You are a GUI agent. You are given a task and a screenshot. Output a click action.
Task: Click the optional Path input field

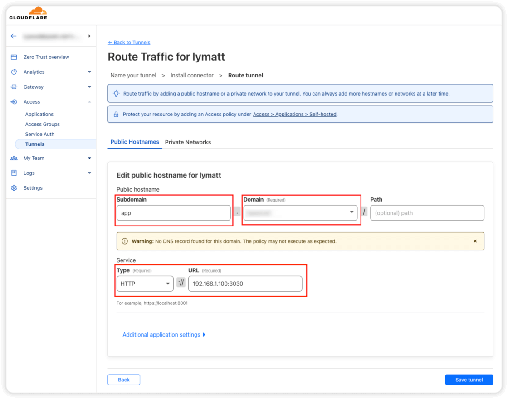point(427,213)
